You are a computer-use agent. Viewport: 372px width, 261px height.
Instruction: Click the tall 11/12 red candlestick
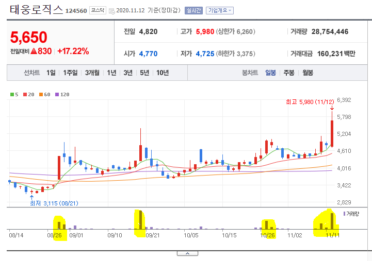pyautogui.click(x=332, y=134)
